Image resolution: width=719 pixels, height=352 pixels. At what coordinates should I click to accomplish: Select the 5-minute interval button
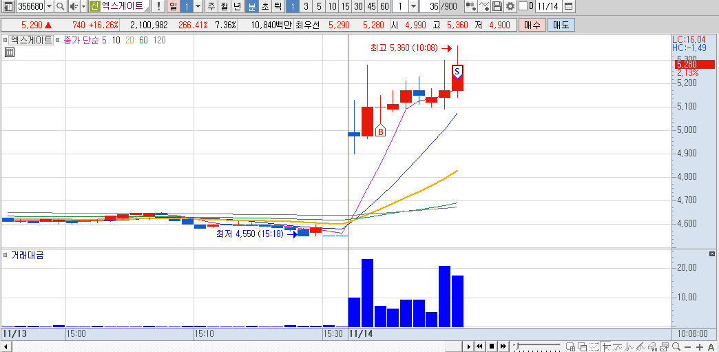(319, 6)
